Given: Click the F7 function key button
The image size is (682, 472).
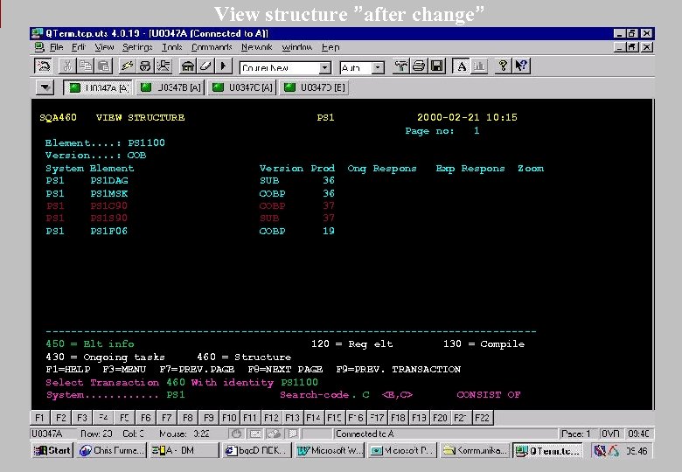Looking at the screenshot, I should pyautogui.click(x=167, y=418).
